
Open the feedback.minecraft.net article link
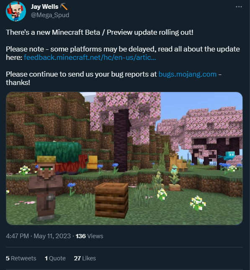[x=90, y=57]
